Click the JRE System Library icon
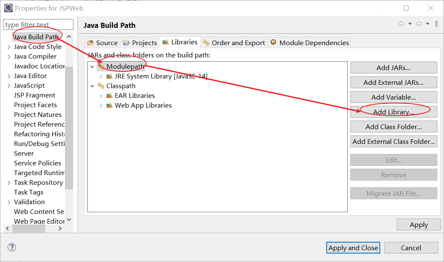 [109, 76]
